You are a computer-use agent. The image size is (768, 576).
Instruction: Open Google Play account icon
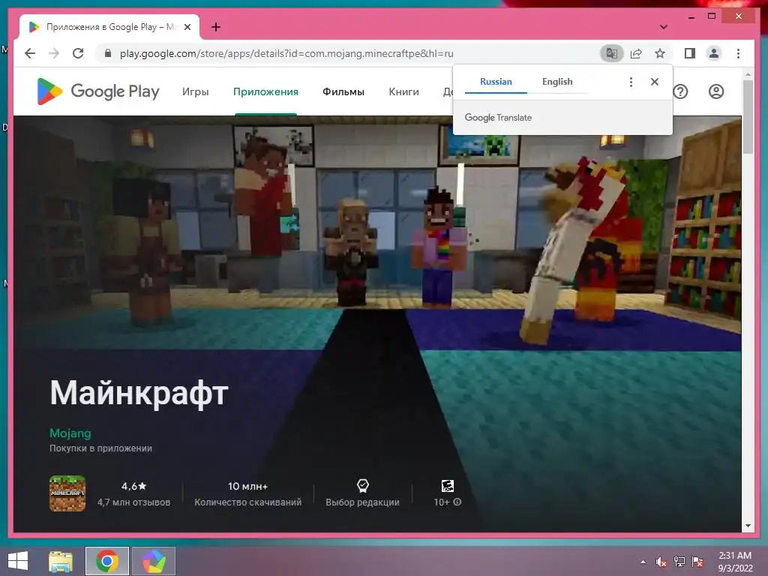pyautogui.click(x=716, y=91)
